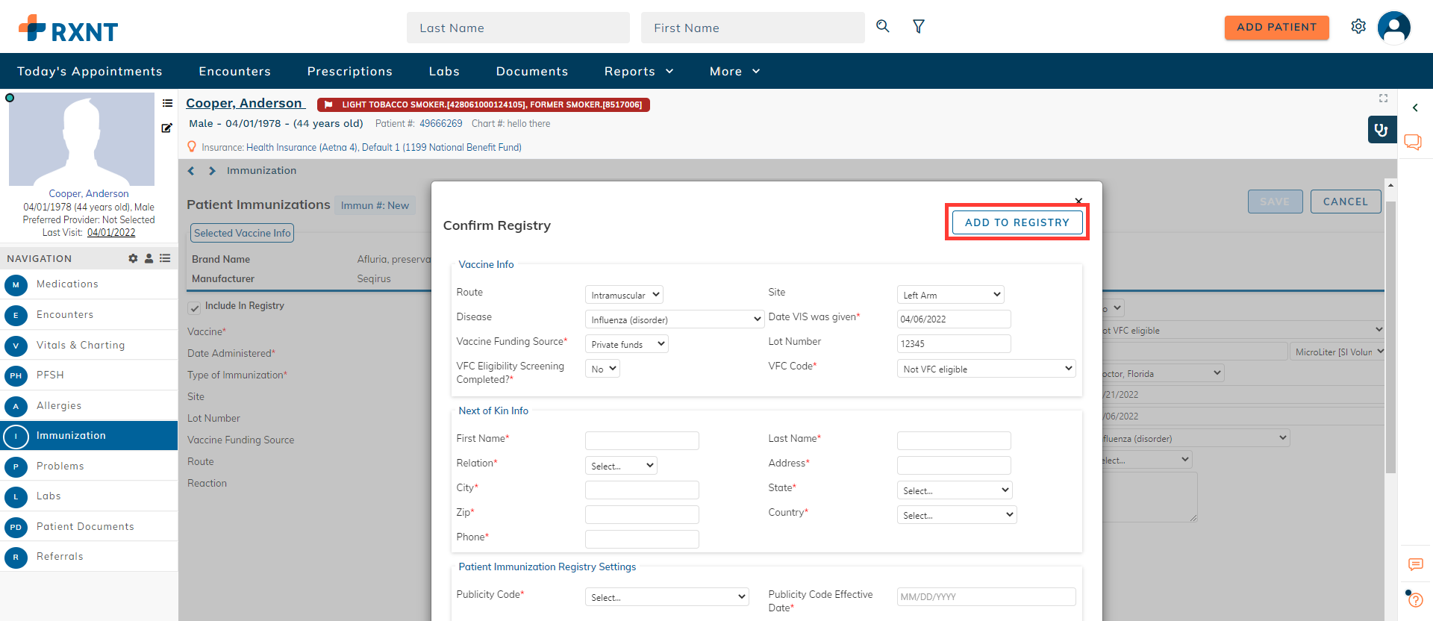Expand the next of kin Relation dropdown
Screen dimensions: 1433x621
[621, 466]
